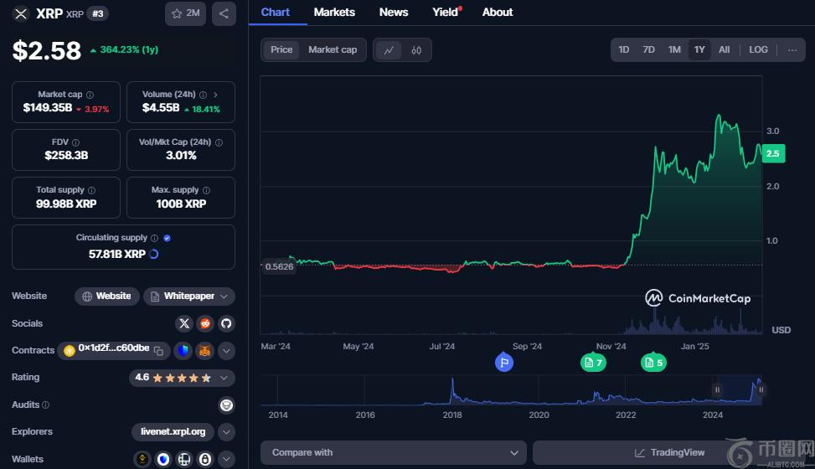
Task: Click the MetaMask fox icon
Action: 204,350
